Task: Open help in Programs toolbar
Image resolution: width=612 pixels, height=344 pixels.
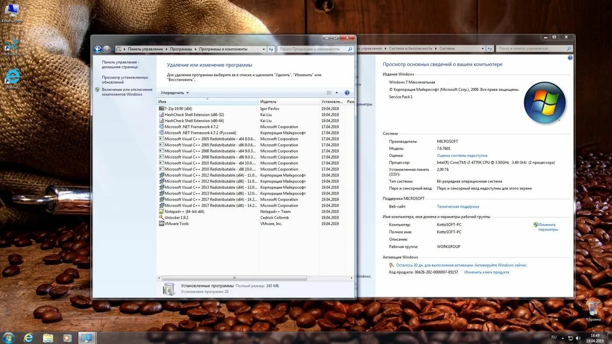Action: (x=347, y=93)
